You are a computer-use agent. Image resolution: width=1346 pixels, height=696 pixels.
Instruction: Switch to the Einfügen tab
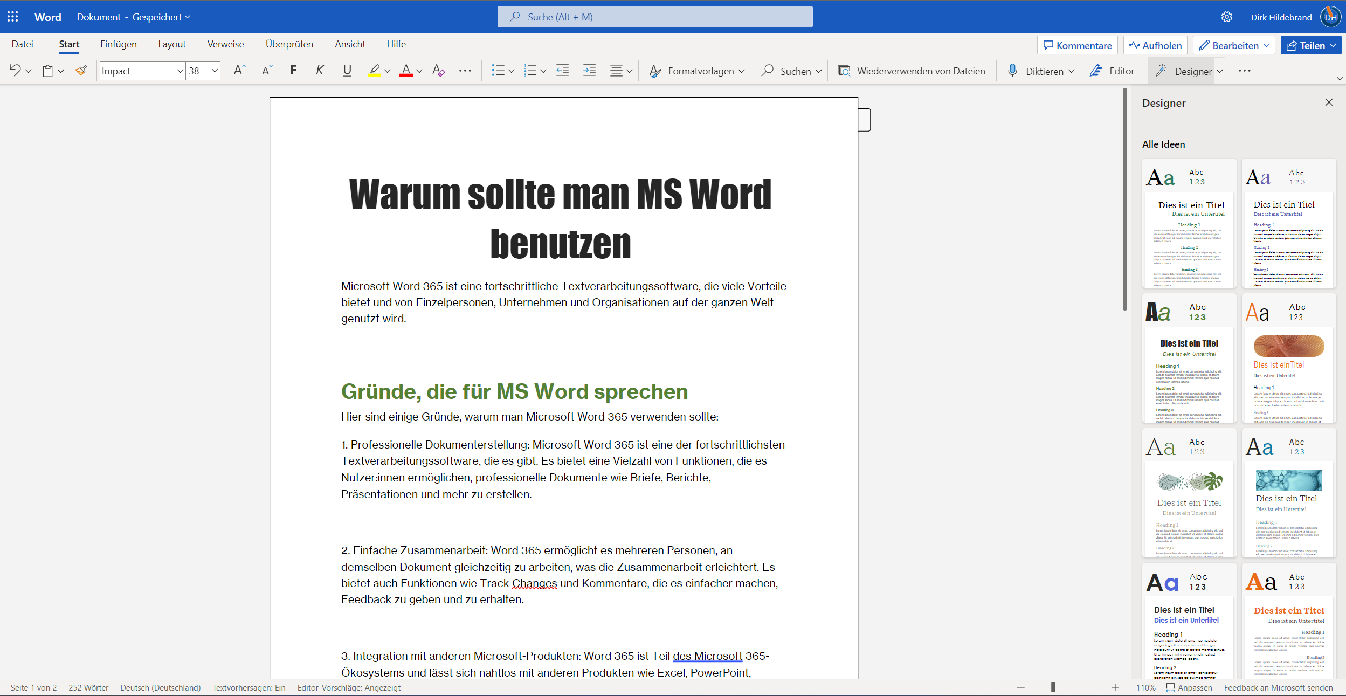click(x=118, y=44)
